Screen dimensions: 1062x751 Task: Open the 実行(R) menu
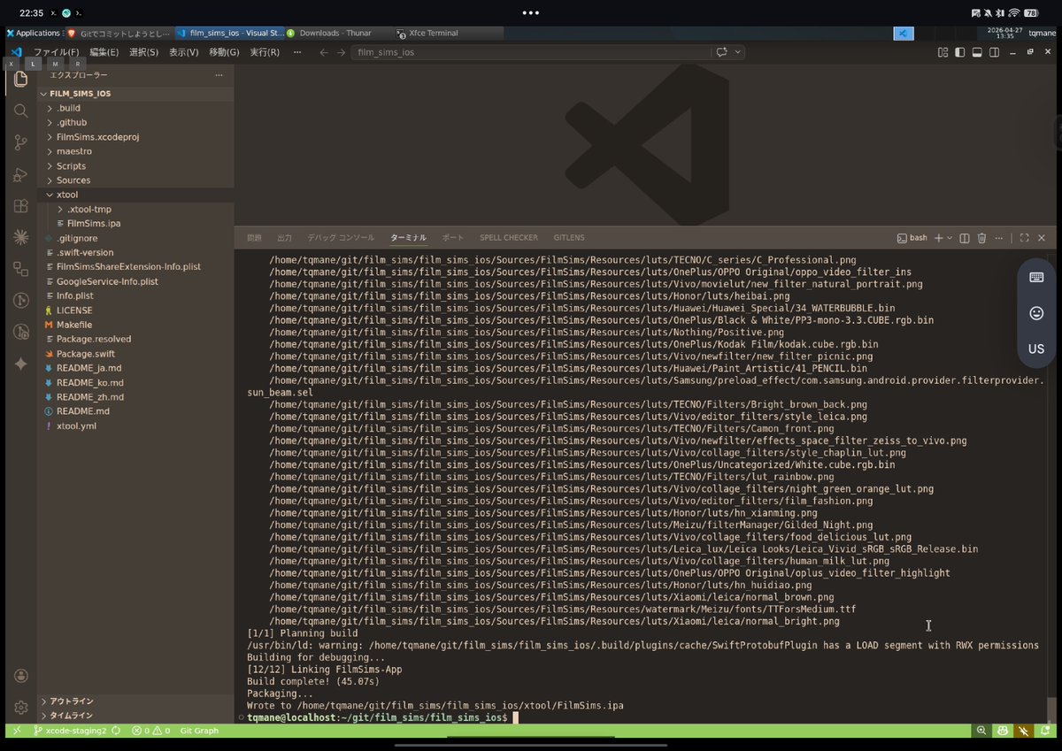pyautogui.click(x=265, y=52)
